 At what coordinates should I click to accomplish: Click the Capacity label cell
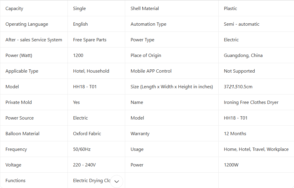tap(14, 9)
